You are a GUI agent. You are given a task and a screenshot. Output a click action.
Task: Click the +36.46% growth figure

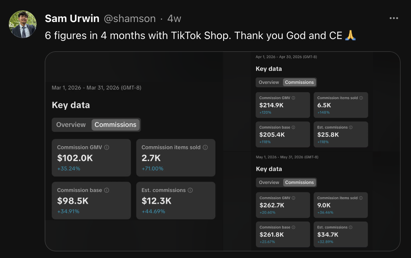point(325,213)
